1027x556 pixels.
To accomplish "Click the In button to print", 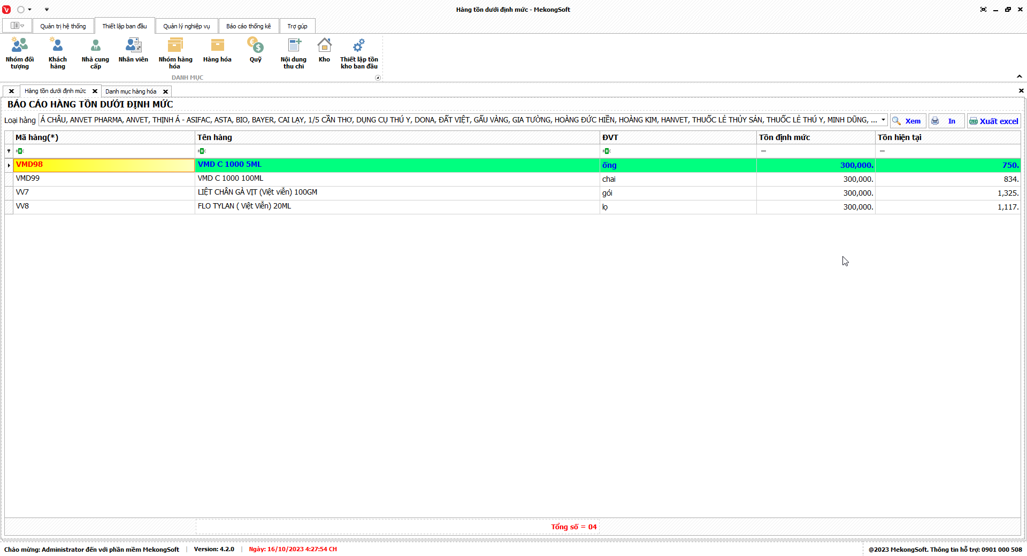I will coord(946,121).
